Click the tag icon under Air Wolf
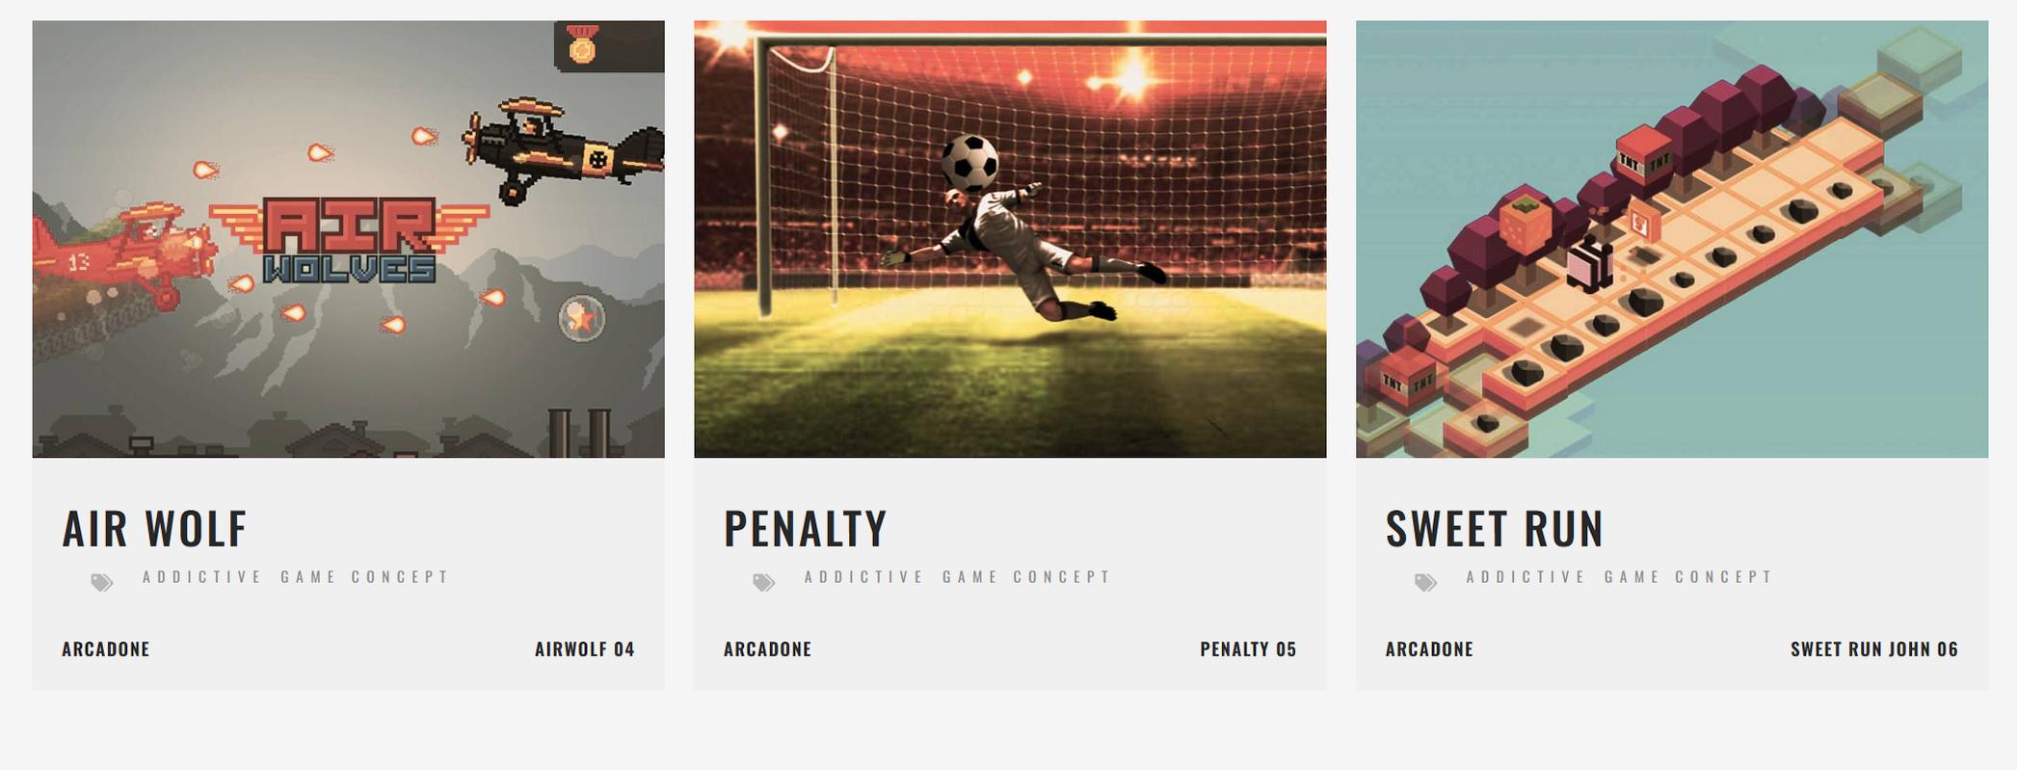2017x770 pixels. (x=102, y=582)
